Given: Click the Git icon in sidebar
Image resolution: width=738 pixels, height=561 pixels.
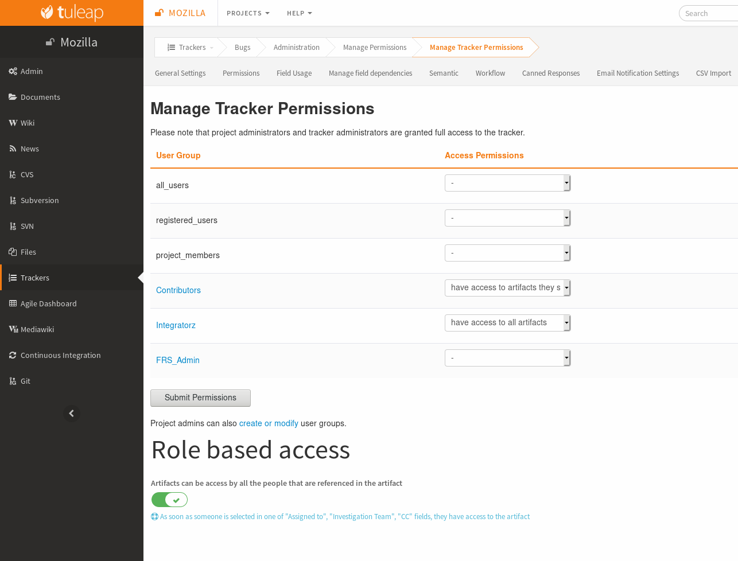Looking at the screenshot, I should 13,381.
